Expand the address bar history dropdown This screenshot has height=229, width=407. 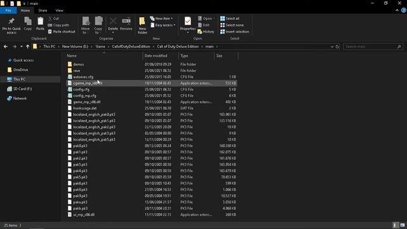(x=332, y=46)
